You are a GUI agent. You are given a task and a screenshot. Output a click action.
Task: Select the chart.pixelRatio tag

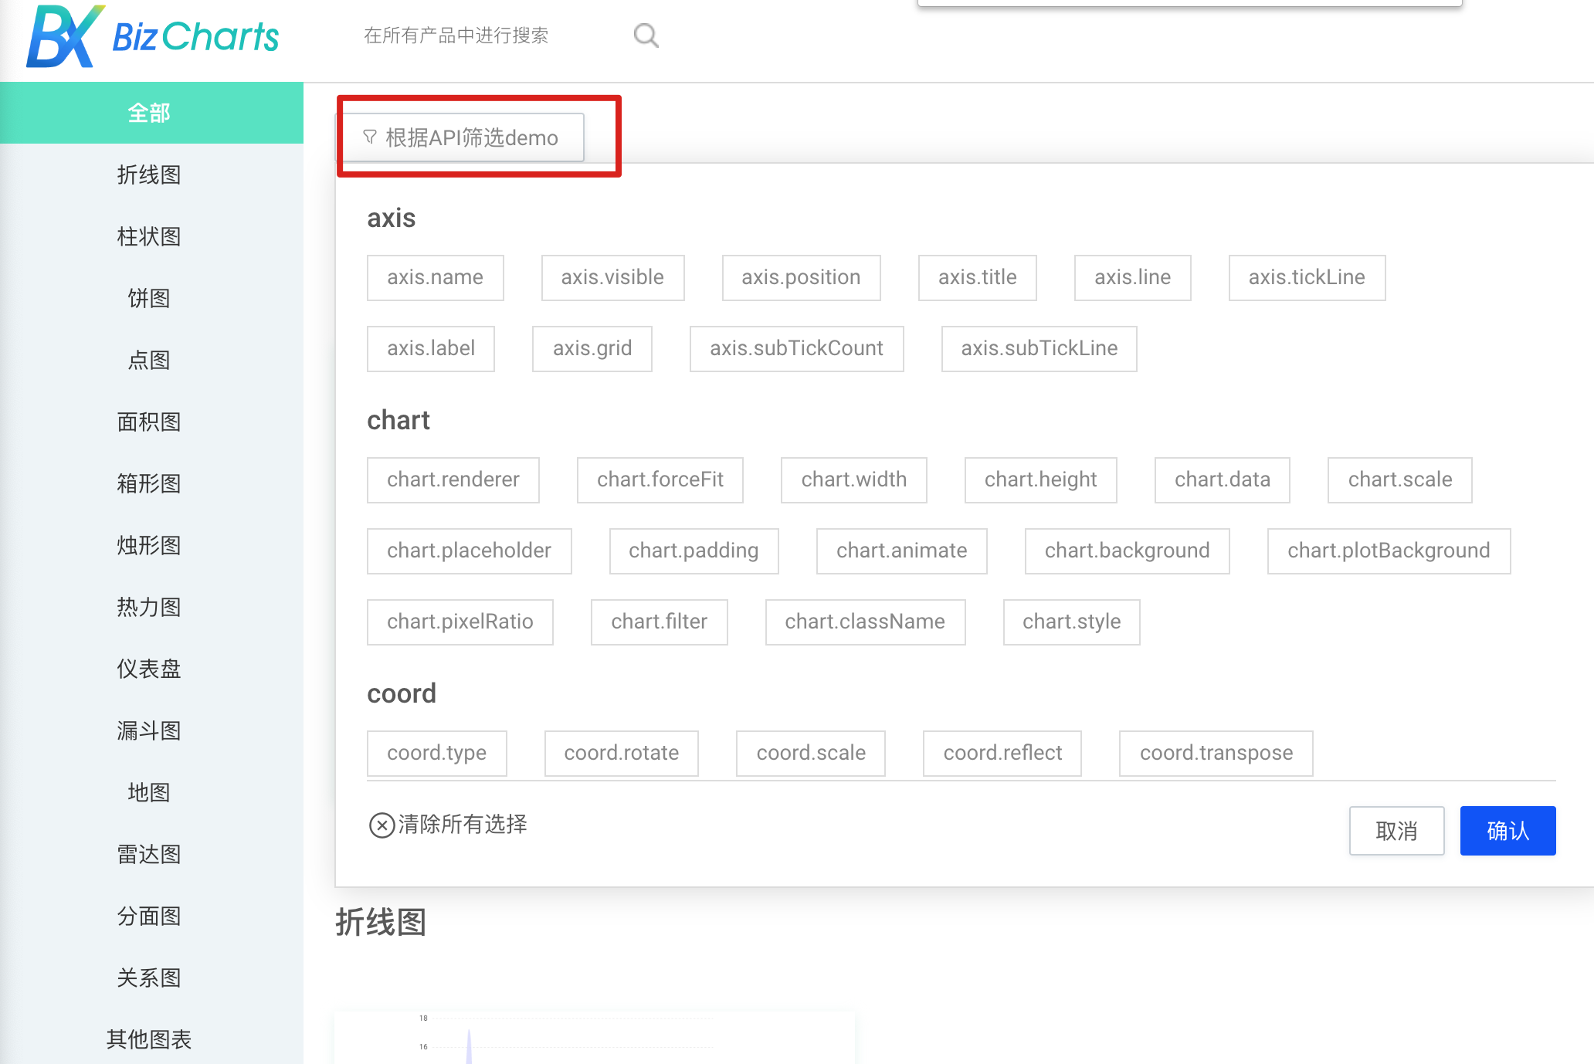point(460,622)
